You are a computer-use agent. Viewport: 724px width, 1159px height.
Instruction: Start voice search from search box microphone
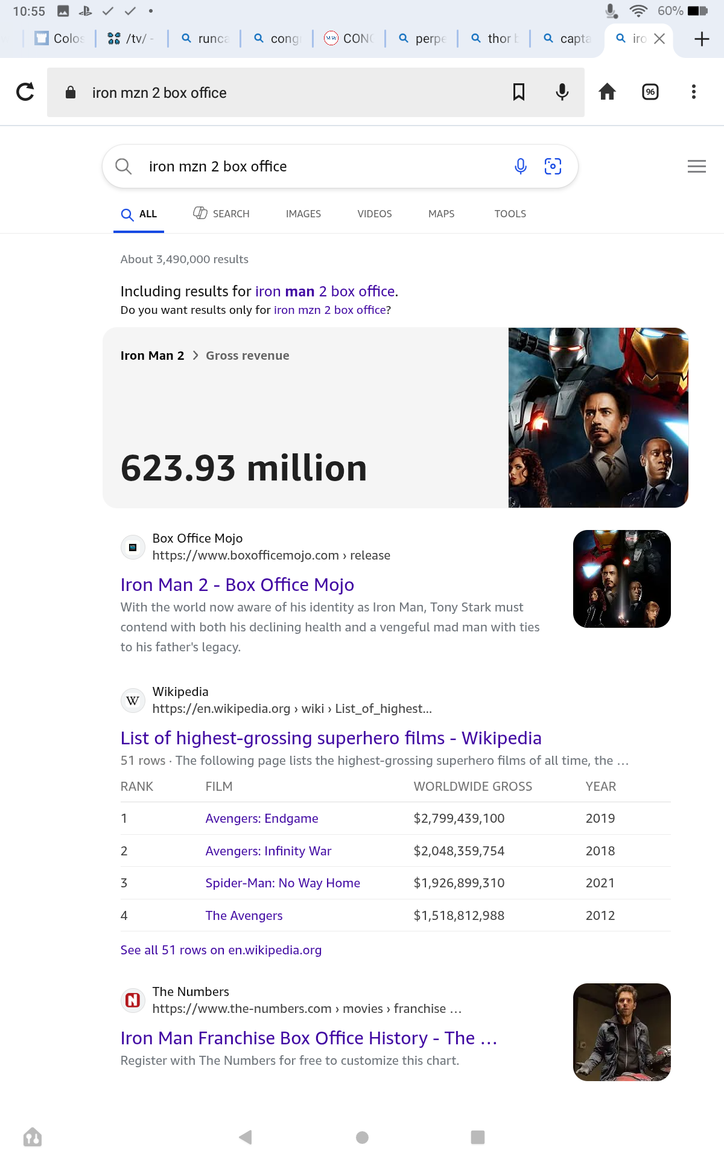pos(521,166)
